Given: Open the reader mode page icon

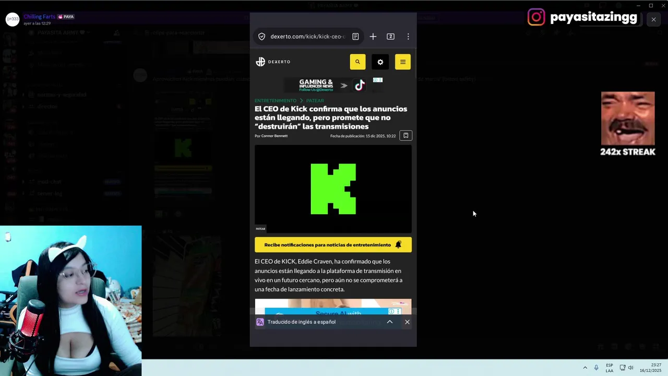Looking at the screenshot, I should click(355, 37).
